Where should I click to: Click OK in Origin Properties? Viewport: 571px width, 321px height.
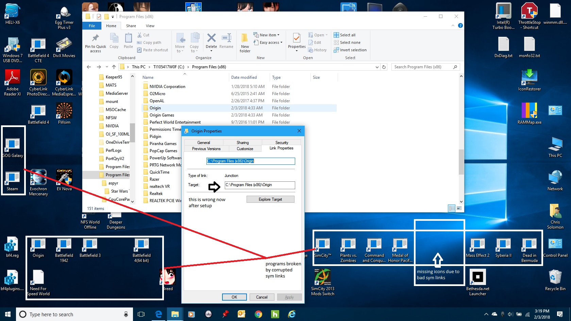click(234, 297)
